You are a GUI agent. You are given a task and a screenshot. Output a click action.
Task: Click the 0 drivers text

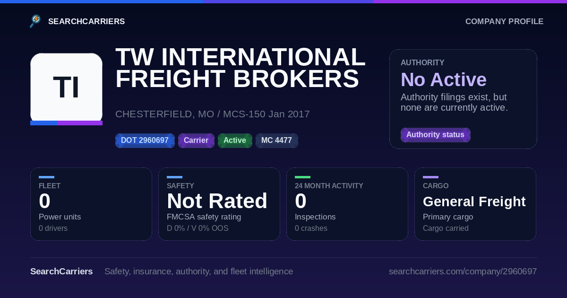coord(53,228)
